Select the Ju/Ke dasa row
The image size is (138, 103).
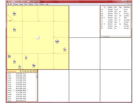click(17, 80)
